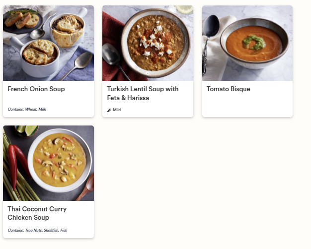Screen dimensions: 311x249
Task: Open Turkish Lentil Soup with Feta & Harissa title
Action: click(x=143, y=93)
